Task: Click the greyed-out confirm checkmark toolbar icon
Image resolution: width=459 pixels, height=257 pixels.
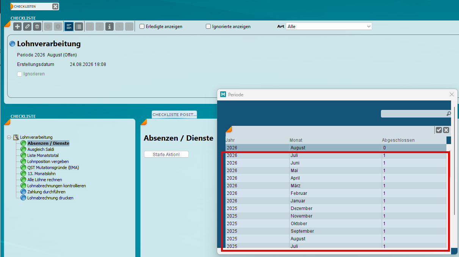Action: click(x=48, y=27)
